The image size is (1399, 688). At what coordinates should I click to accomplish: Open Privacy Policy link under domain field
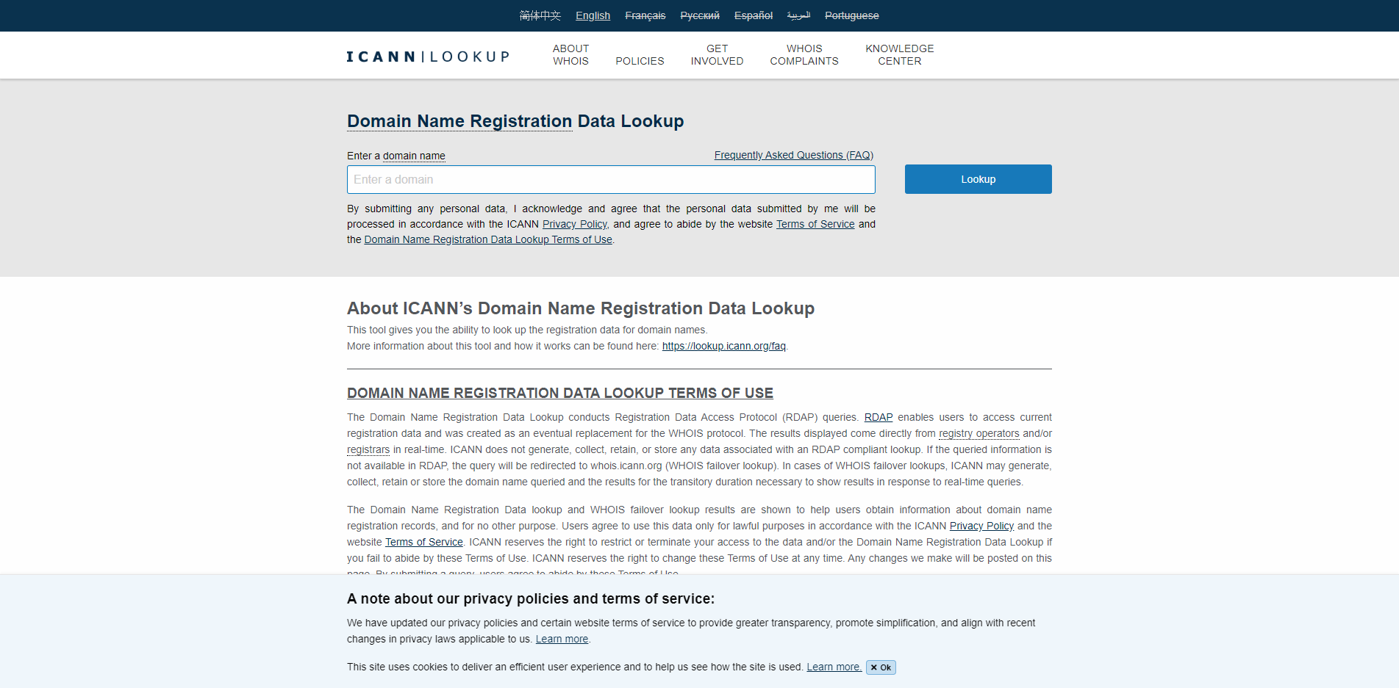575,224
